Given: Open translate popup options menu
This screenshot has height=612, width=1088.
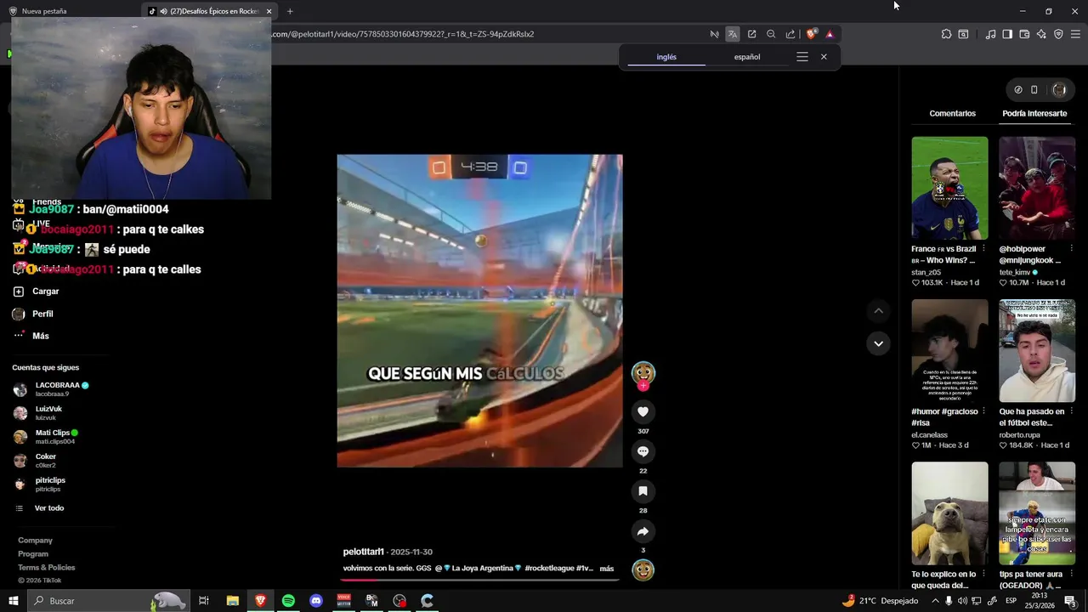Looking at the screenshot, I should pyautogui.click(x=802, y=57).
